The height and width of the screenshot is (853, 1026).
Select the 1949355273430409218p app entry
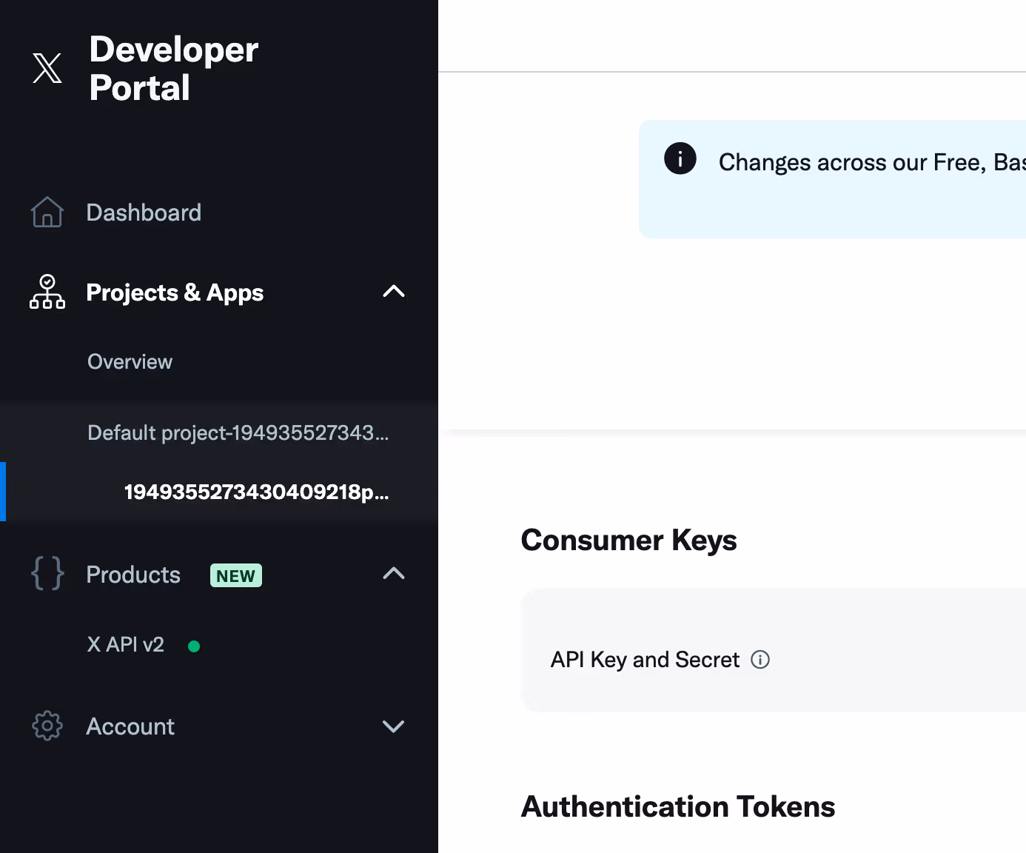pyautogui.click(x=256, y=492)
